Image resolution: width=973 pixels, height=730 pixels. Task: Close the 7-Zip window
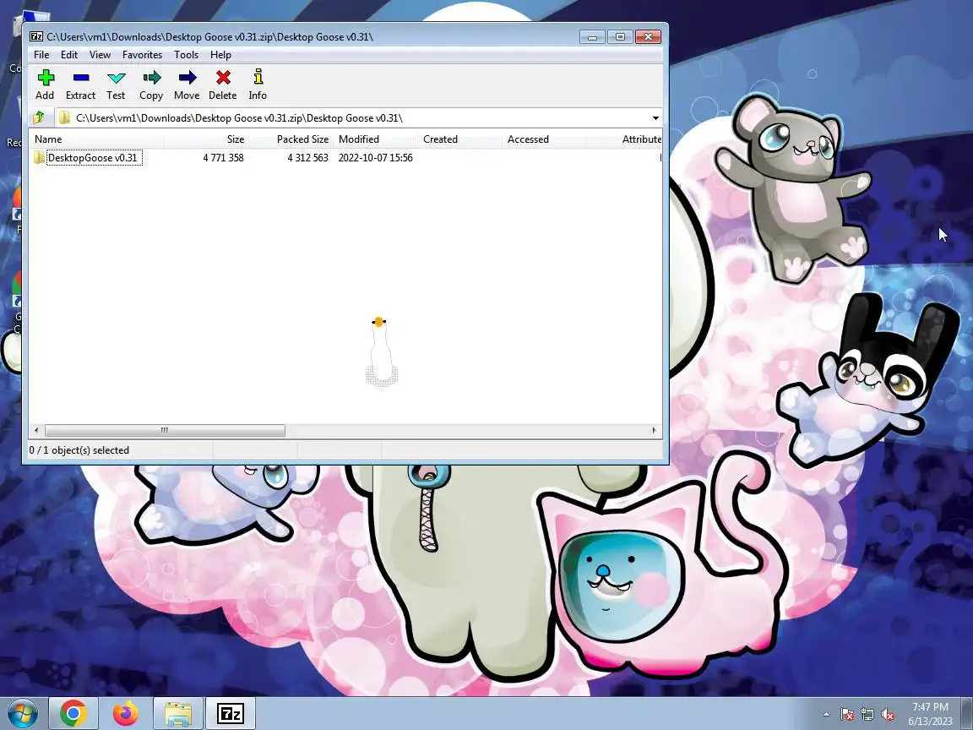point(648,36)
